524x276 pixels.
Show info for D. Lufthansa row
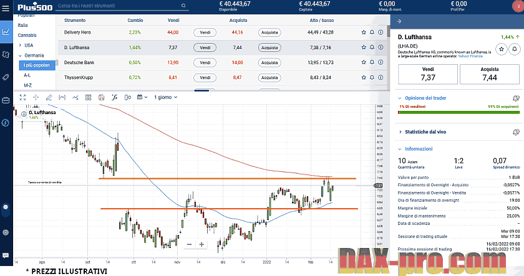click(x=381, y=47)
